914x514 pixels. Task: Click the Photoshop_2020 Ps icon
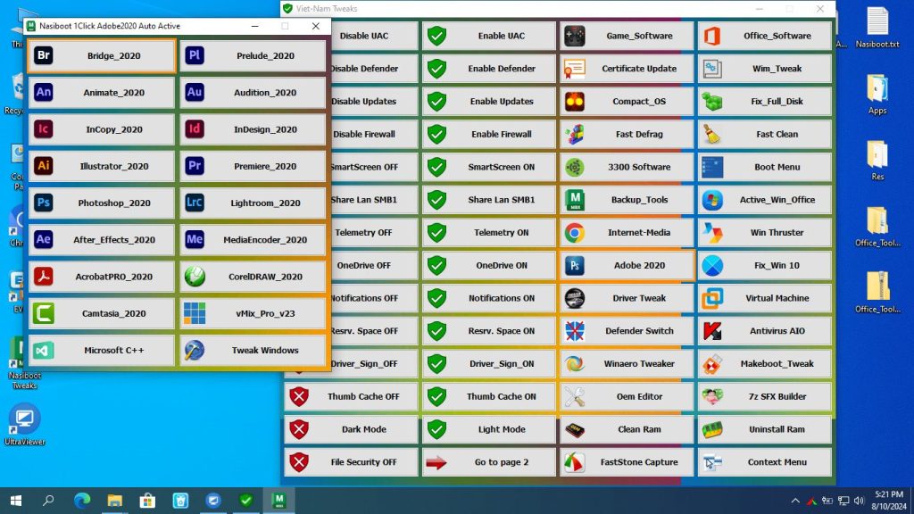(43, 203)
